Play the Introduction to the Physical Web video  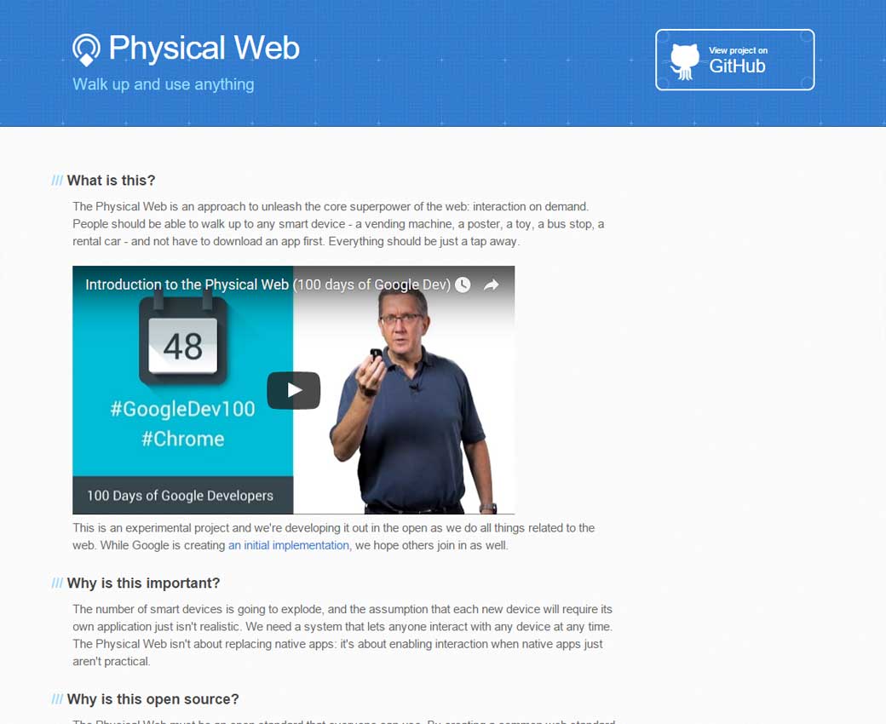(x=293, y=390)
